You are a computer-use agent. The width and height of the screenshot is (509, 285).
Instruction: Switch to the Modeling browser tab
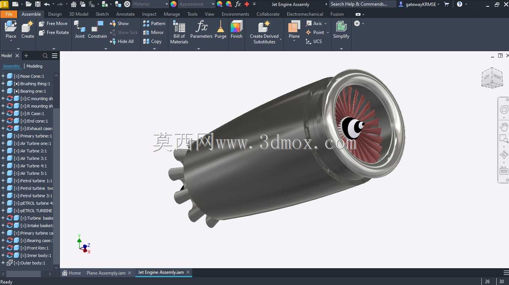34,66
